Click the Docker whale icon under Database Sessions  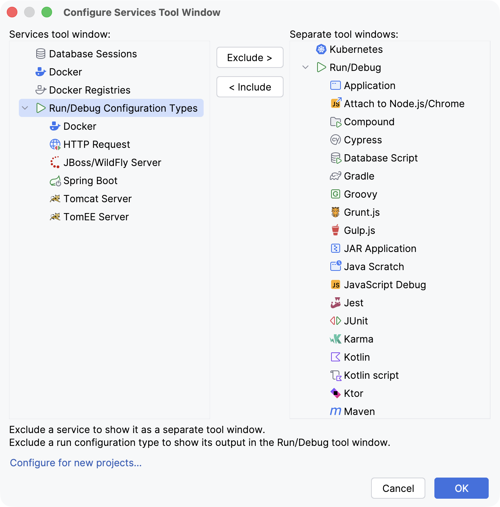(41, 72)
